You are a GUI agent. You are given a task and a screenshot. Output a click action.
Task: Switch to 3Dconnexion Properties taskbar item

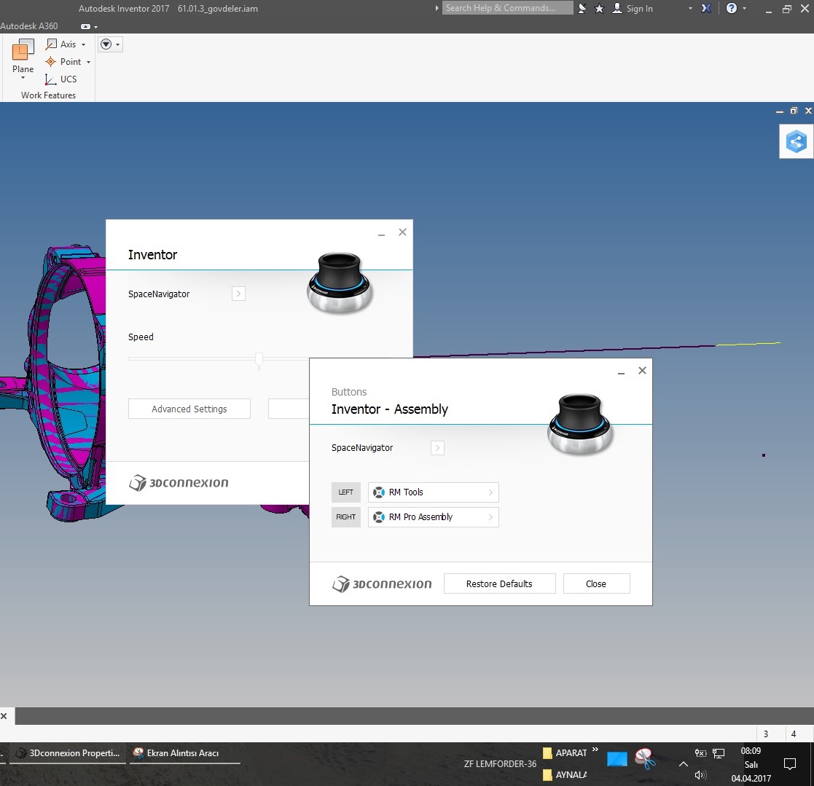pos(69,753)
